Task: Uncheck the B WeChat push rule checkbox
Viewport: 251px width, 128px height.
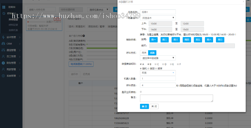Action: pos(148,64)
